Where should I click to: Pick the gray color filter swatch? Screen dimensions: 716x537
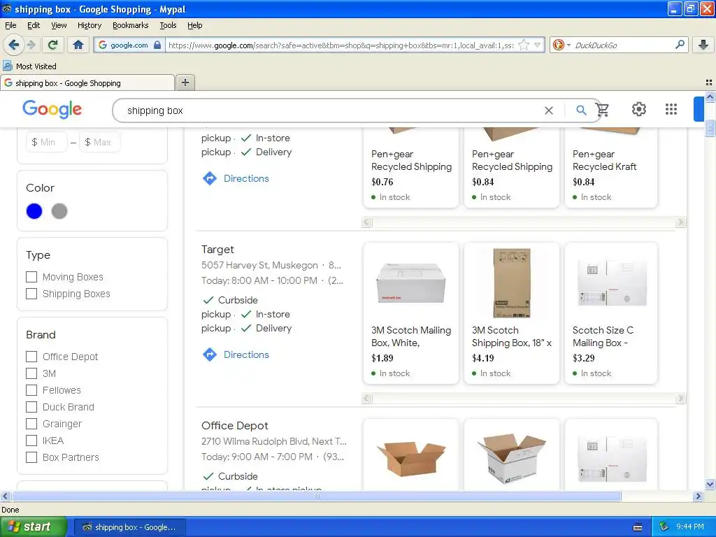(x=59, y=211)
